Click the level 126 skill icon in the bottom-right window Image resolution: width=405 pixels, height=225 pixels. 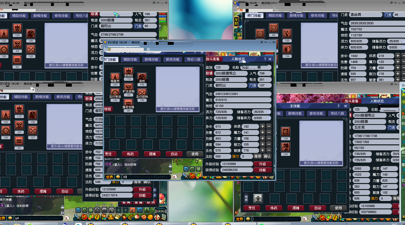point(286,132)
